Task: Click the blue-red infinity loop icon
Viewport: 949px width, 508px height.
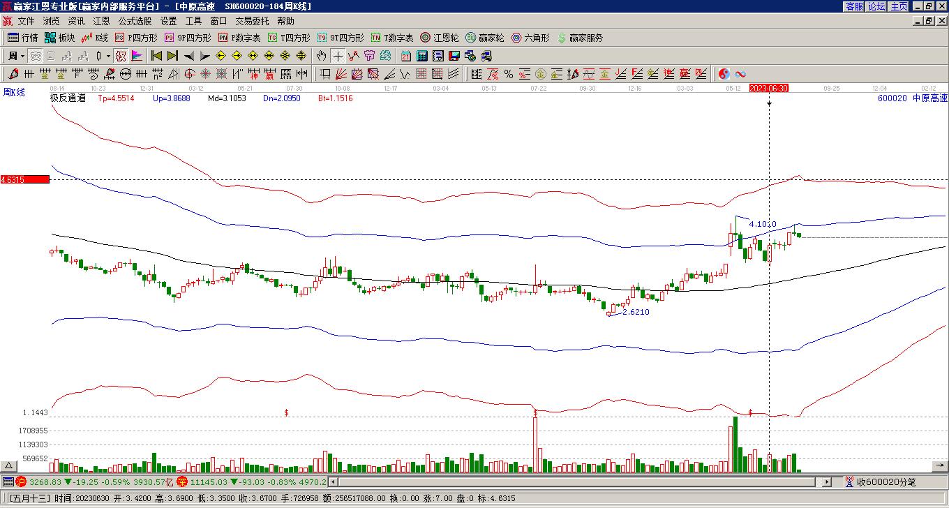Action: pos(740,74)
